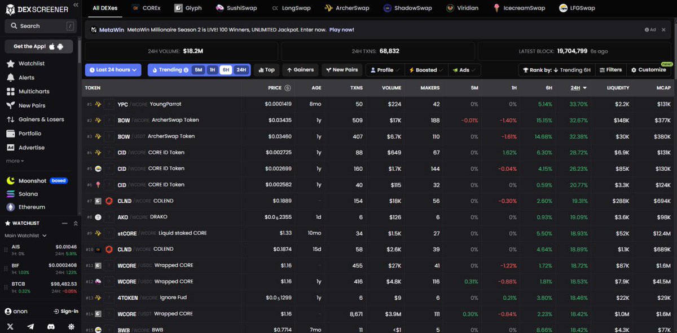
Task: Click the MetaWin ad logo
Action: (94, 29)
